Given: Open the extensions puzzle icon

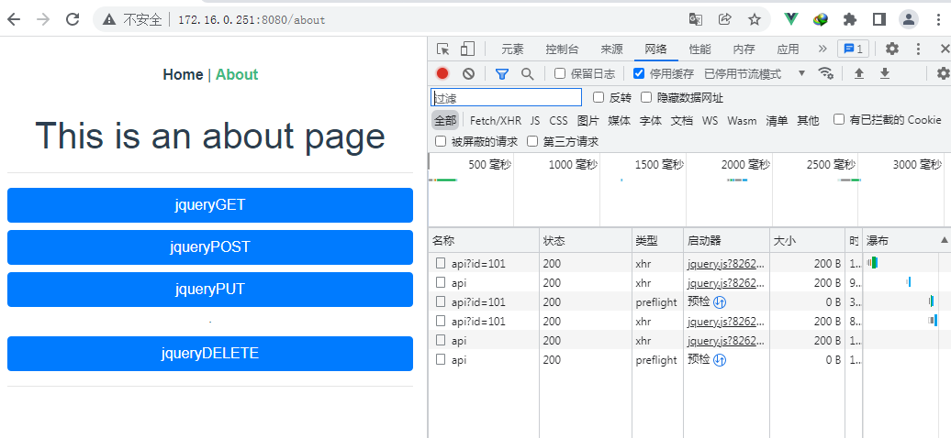Looking at the screenshot, I should 850,19.
